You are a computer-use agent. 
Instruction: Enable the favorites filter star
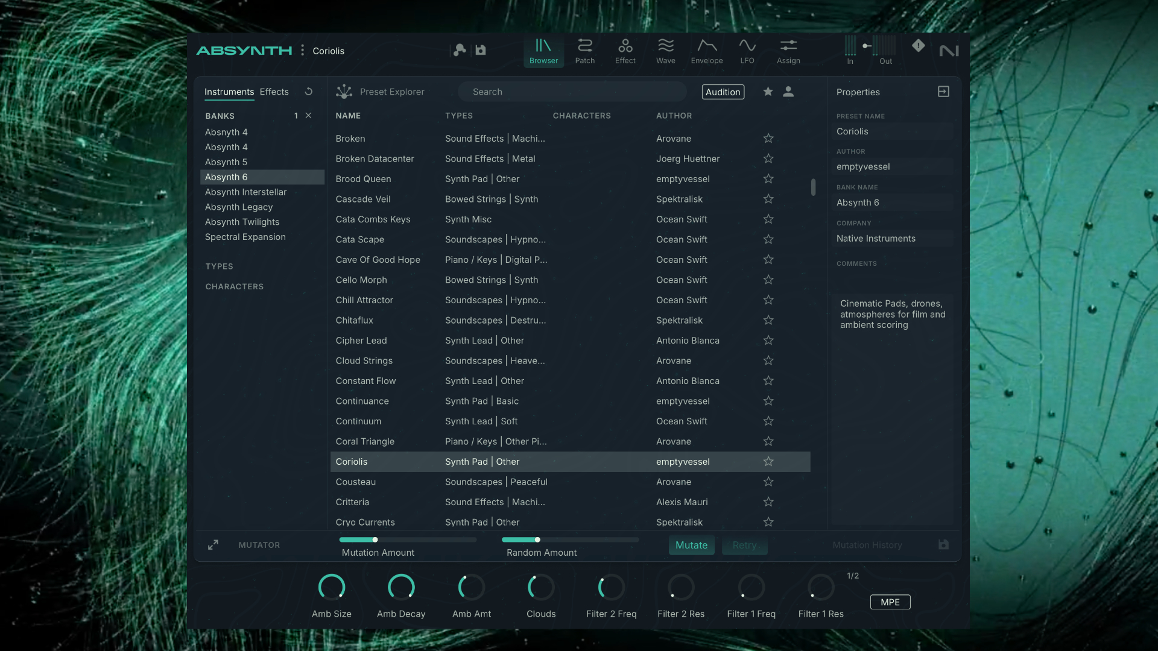[x=767, y=92]
